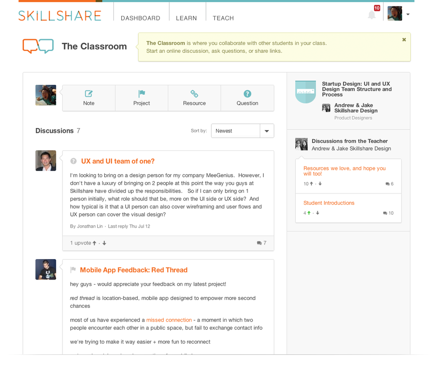433x370 pixels.
Task: Click teacher avatar beside Discussions from the Teacher
Action: pyautogui.click(x=301, y=144)
